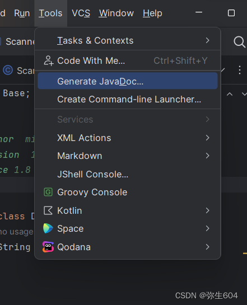Select Qodana menu entry

pyautogui.click(x=128, y=247)
